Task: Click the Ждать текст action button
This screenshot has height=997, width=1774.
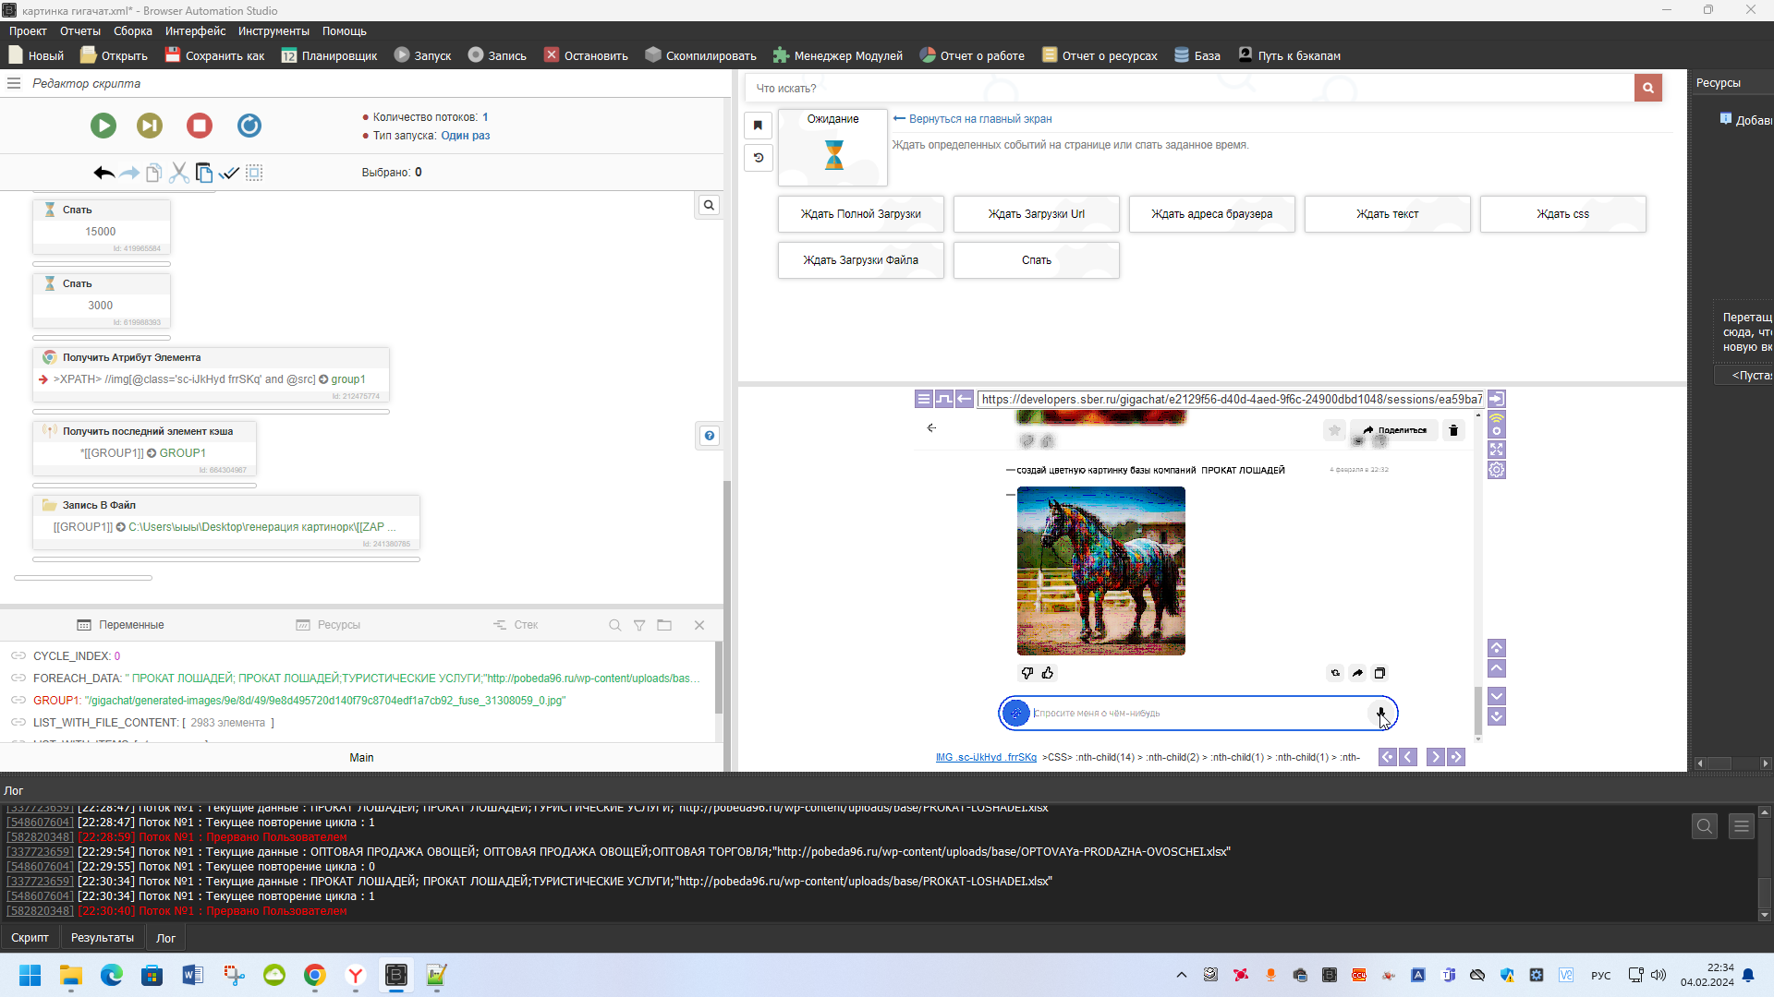Action: (1387, 214)
